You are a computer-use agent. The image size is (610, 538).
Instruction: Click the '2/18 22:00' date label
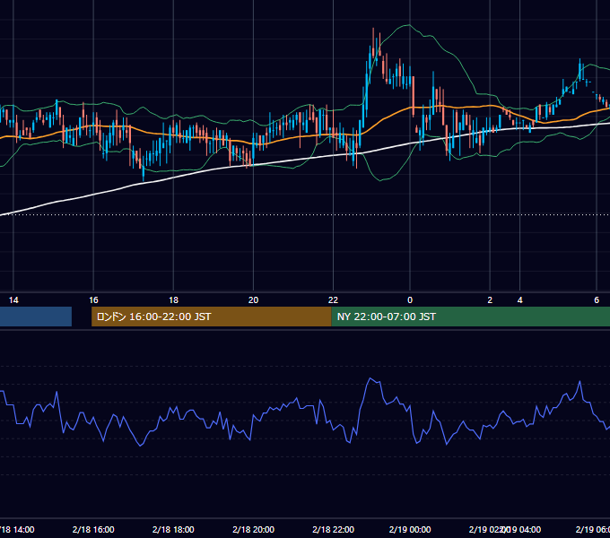pyautogui.click(x=333, y=529)
